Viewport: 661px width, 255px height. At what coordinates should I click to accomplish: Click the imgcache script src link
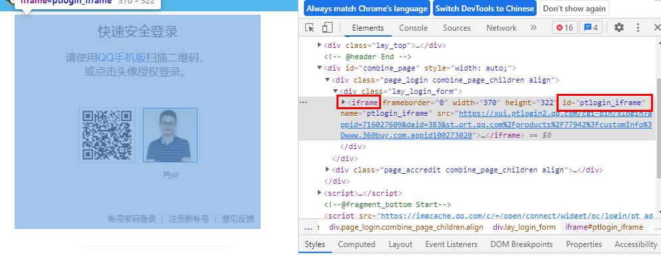[x=517, y=216]
